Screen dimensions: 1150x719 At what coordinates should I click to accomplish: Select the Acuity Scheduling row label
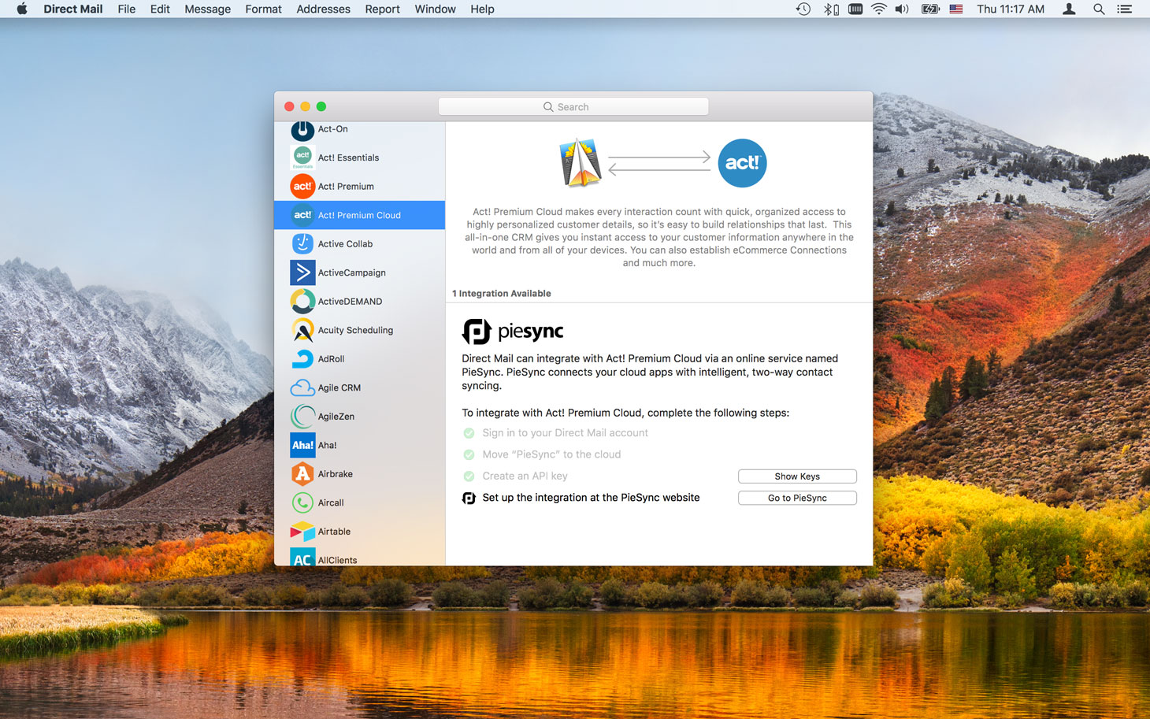(x=355, y=331)
